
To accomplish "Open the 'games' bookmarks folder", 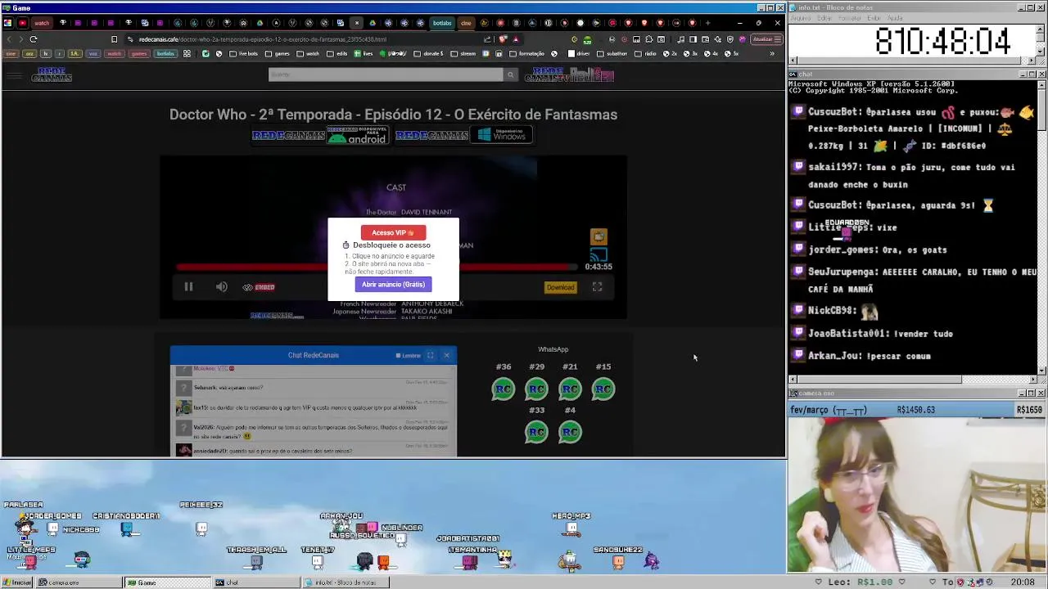I will pos(278,54).
